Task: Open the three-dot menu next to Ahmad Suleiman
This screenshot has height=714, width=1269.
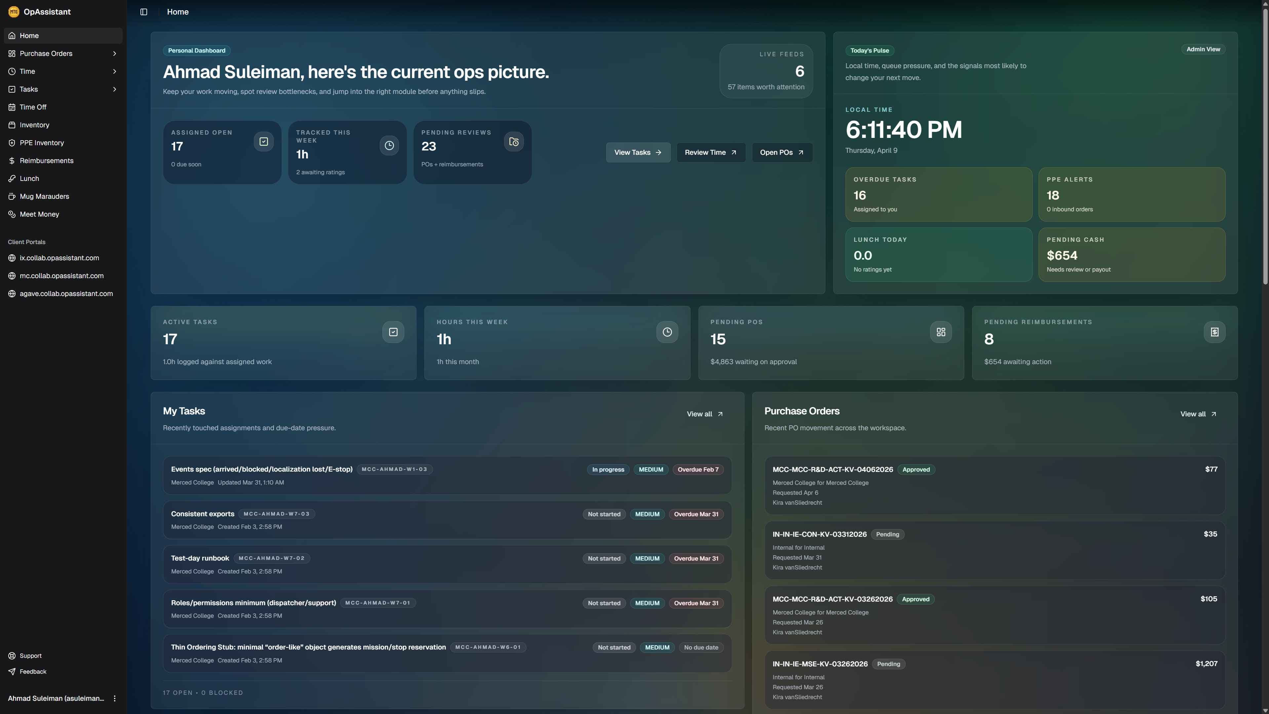Action: point(115,698)
